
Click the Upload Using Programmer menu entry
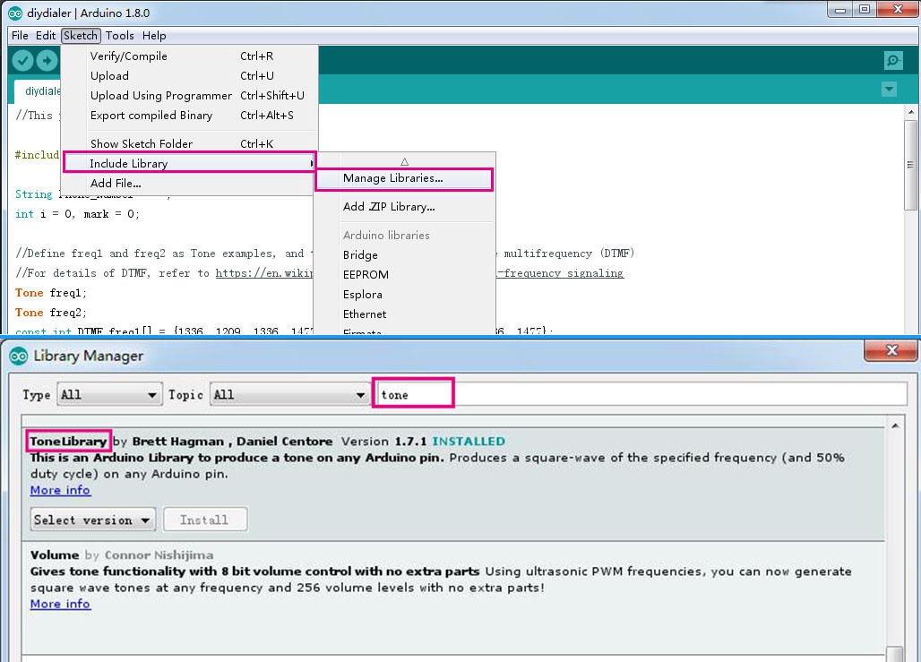[160, 96]
